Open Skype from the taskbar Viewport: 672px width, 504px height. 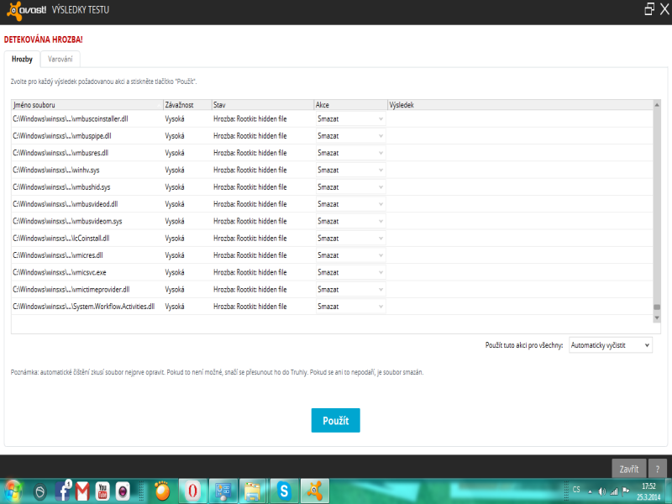(284, 491)
